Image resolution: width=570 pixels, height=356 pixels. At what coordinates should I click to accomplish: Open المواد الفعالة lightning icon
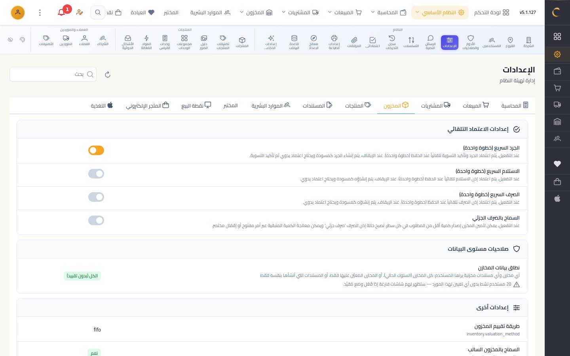146,42
